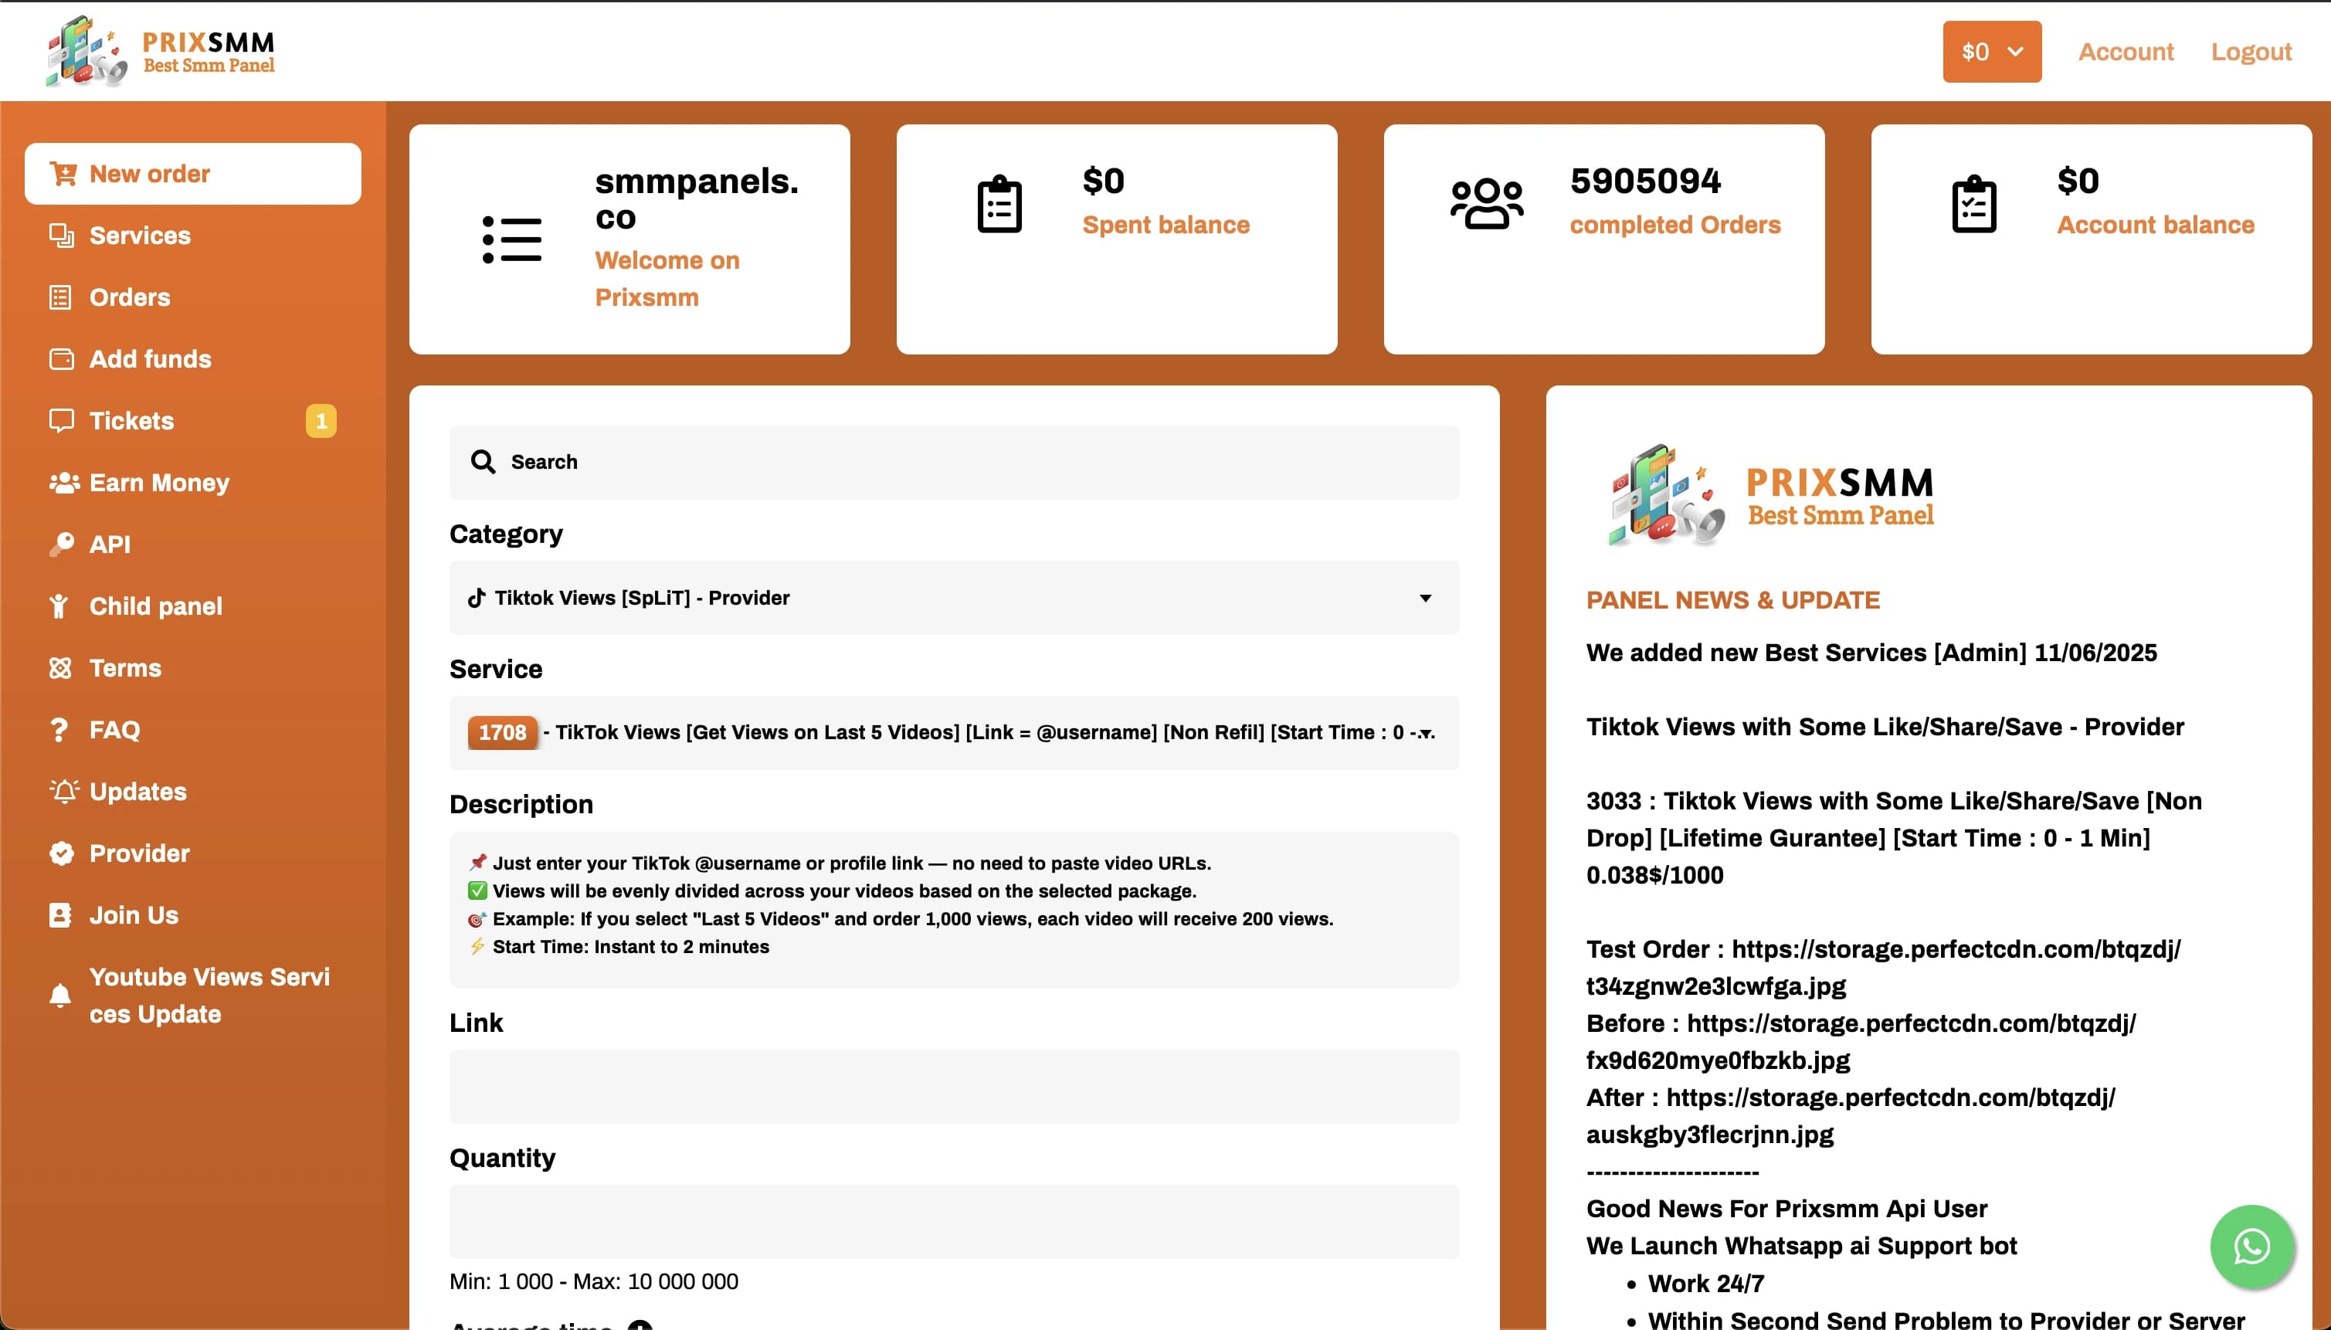
Task: Click the Tickets notification badge
Action: click(x=321, y=421)
